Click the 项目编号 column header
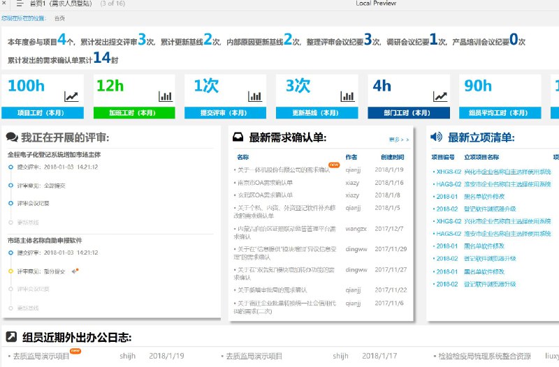This screenshot has height=367, width=559. 443,157
